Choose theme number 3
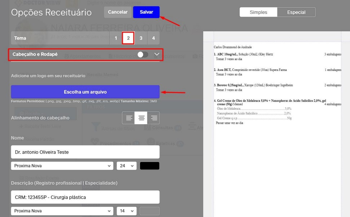This screenshot has width=350, height=217. pos(141,38)
